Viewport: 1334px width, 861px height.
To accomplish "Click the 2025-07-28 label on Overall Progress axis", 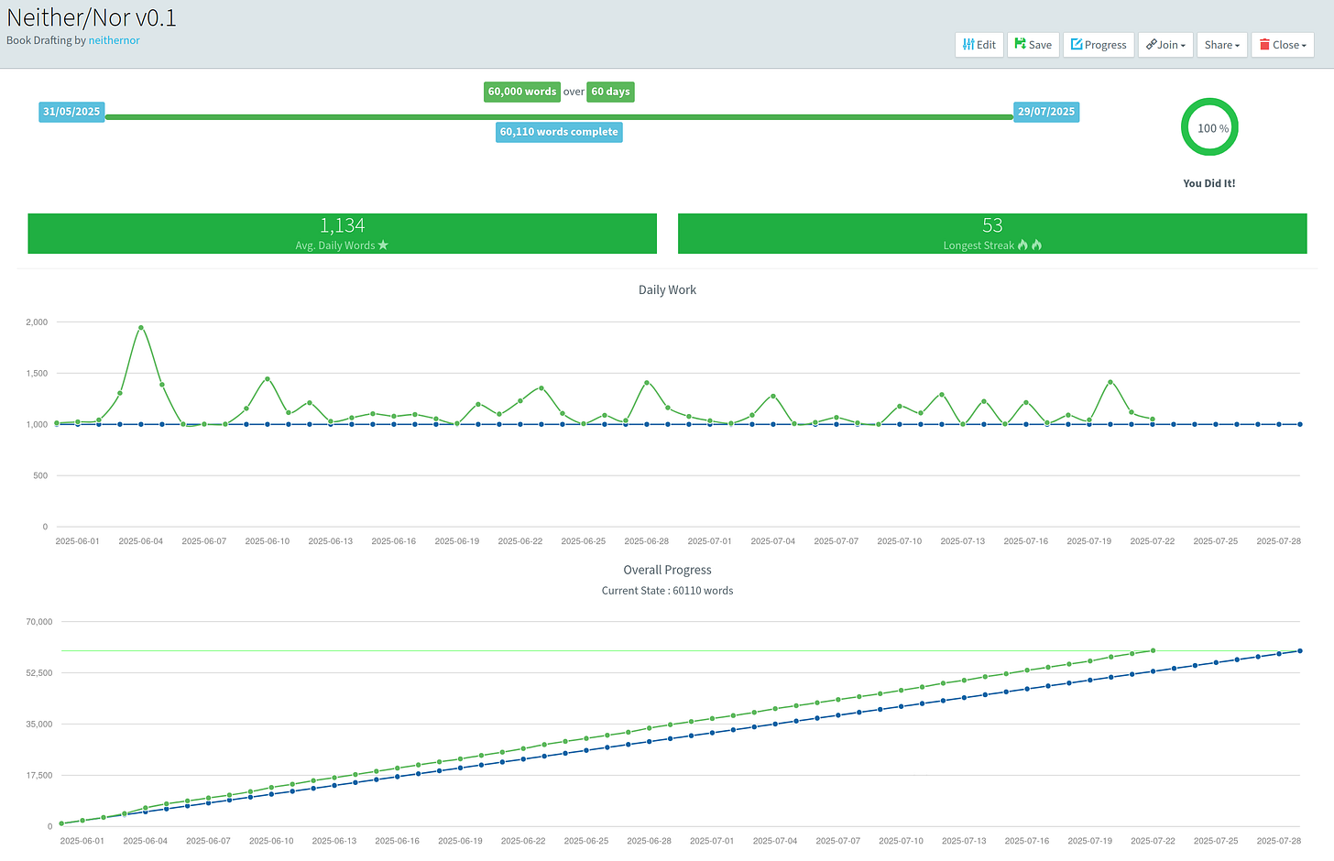I will tap(1279, 841).
